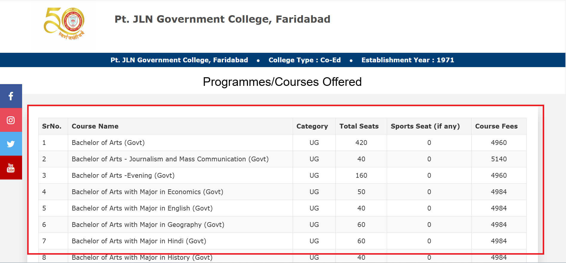The height and width of the screenshot is (263, 566).
Task: Click the Course Fees column header
Action: (x=496, y=126)
